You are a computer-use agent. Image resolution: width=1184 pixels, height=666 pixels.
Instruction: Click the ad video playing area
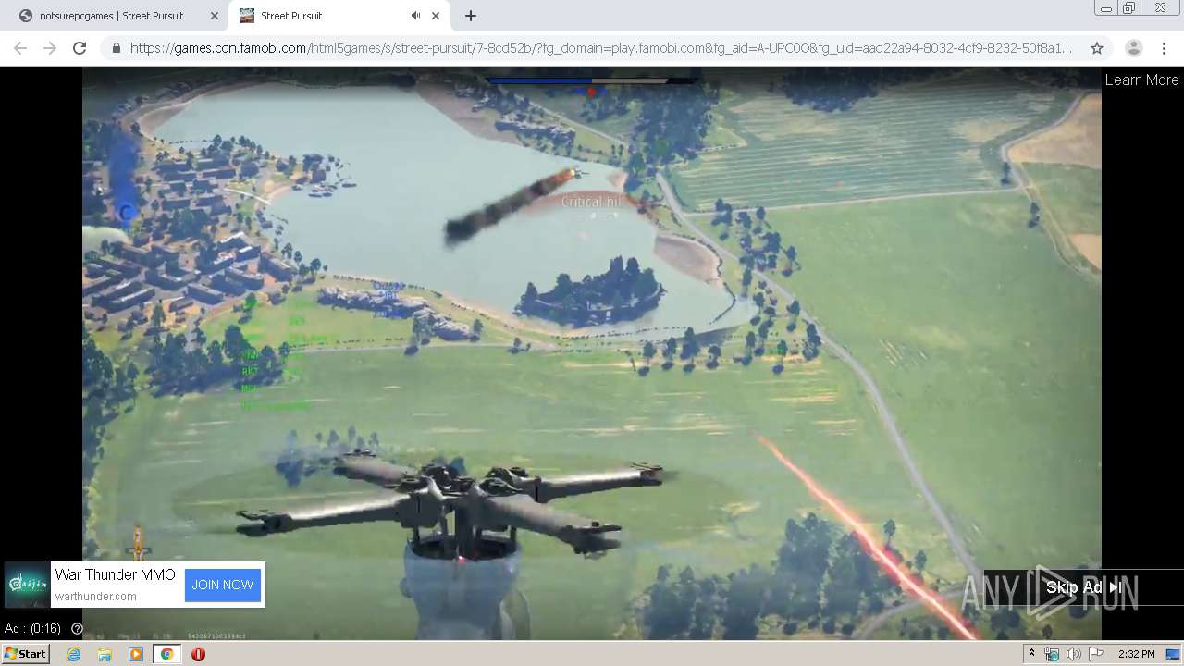592,351
